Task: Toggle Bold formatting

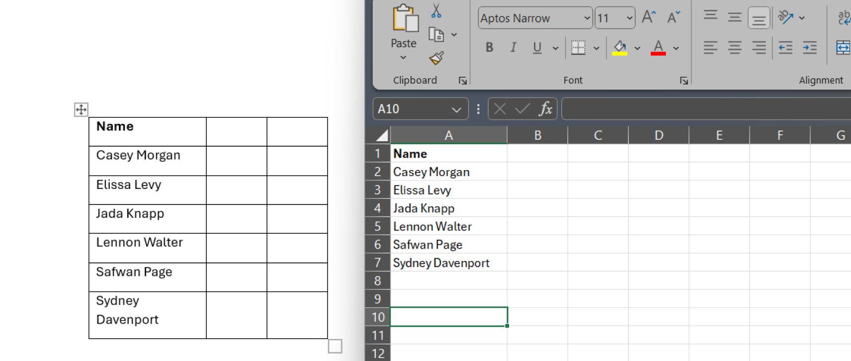Action: pyautogui.click(x=490, y=48)
